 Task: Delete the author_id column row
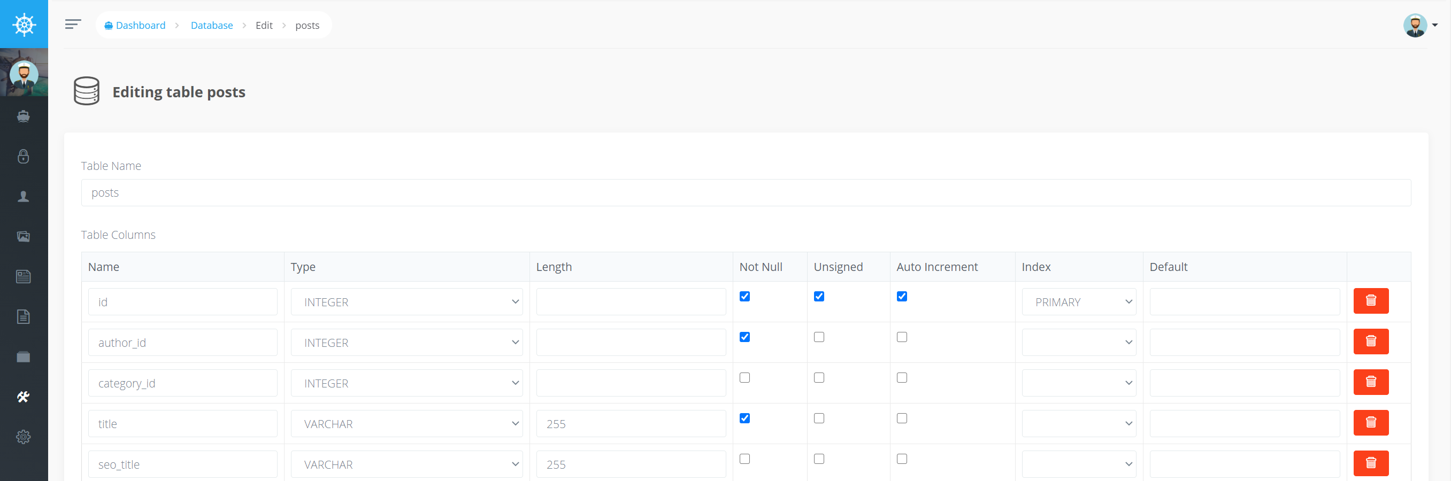(x=1370, y=342)
